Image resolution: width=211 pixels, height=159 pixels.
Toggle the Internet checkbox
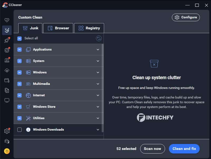tap(20, 96)
